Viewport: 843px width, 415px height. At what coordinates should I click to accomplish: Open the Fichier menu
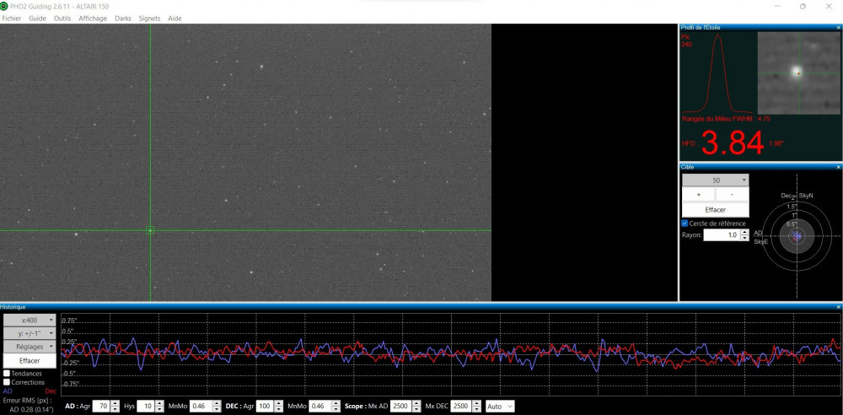[12, 19]
